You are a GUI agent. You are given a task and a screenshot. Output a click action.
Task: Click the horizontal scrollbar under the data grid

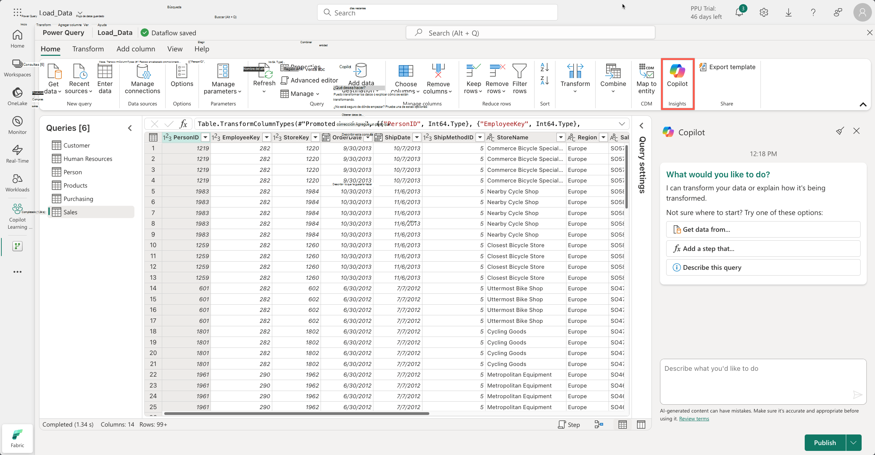pyautogui.click(x=297, y=414)
